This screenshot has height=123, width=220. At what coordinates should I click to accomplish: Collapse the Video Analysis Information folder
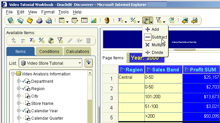tap(13, 74)
